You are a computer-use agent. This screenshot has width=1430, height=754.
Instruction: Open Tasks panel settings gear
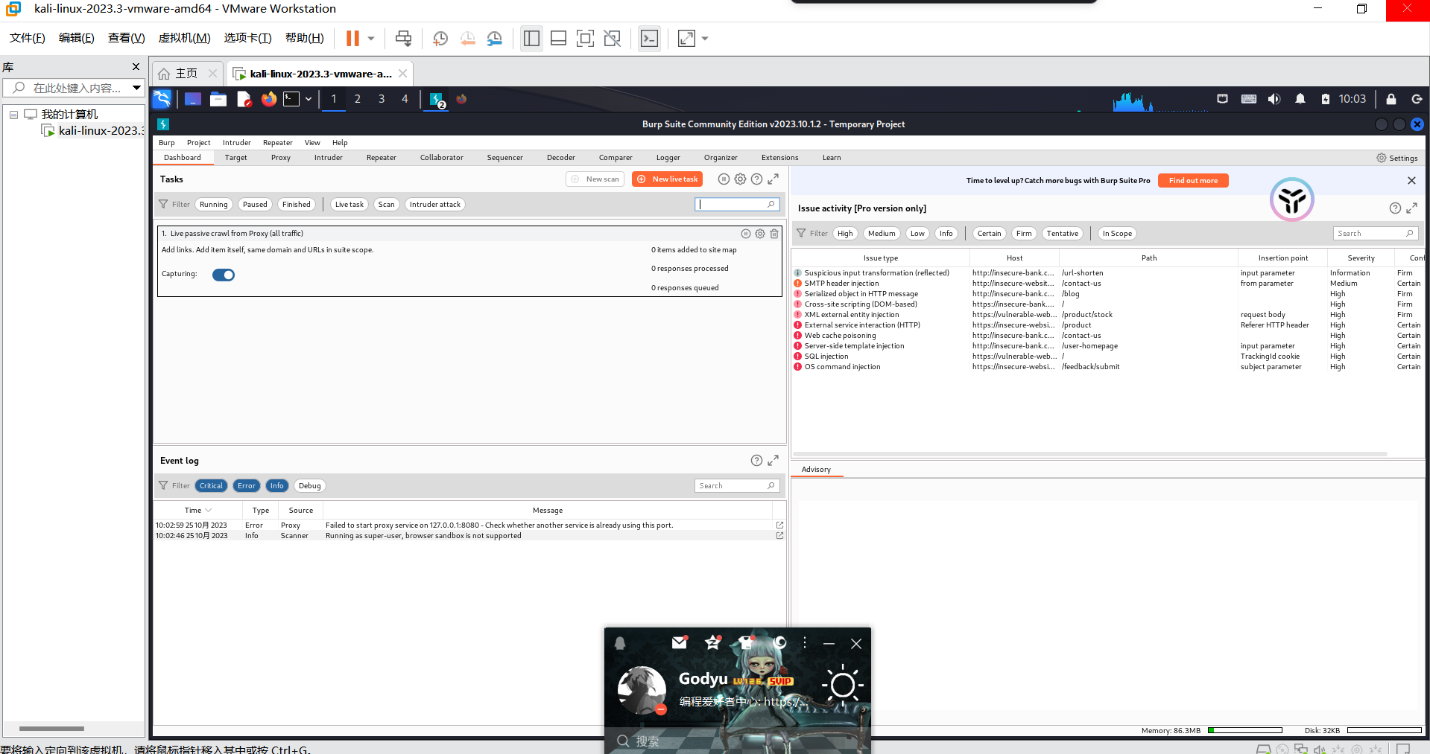coord(740,179)
